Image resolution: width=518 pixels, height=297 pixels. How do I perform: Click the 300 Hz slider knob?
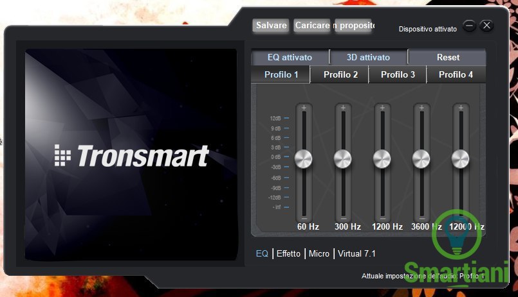click(342, 158)
